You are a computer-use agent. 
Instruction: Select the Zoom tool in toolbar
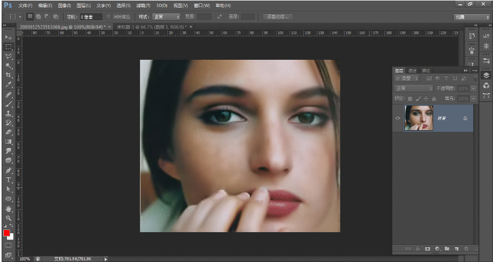pyautogui.click(x=9, y=218)
